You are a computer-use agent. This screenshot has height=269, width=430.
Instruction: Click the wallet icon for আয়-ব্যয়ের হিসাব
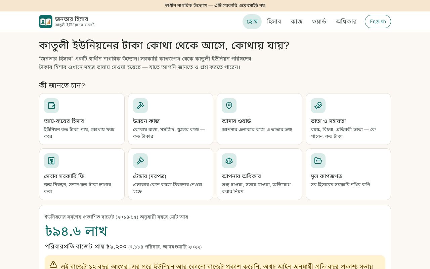(51, 106)
